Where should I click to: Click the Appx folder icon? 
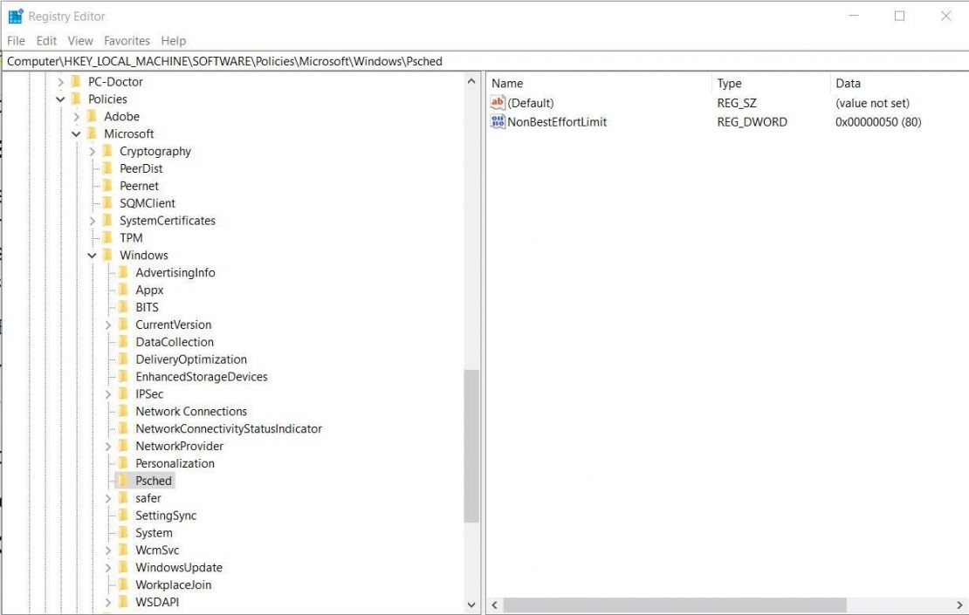click(x=123, y=290)
